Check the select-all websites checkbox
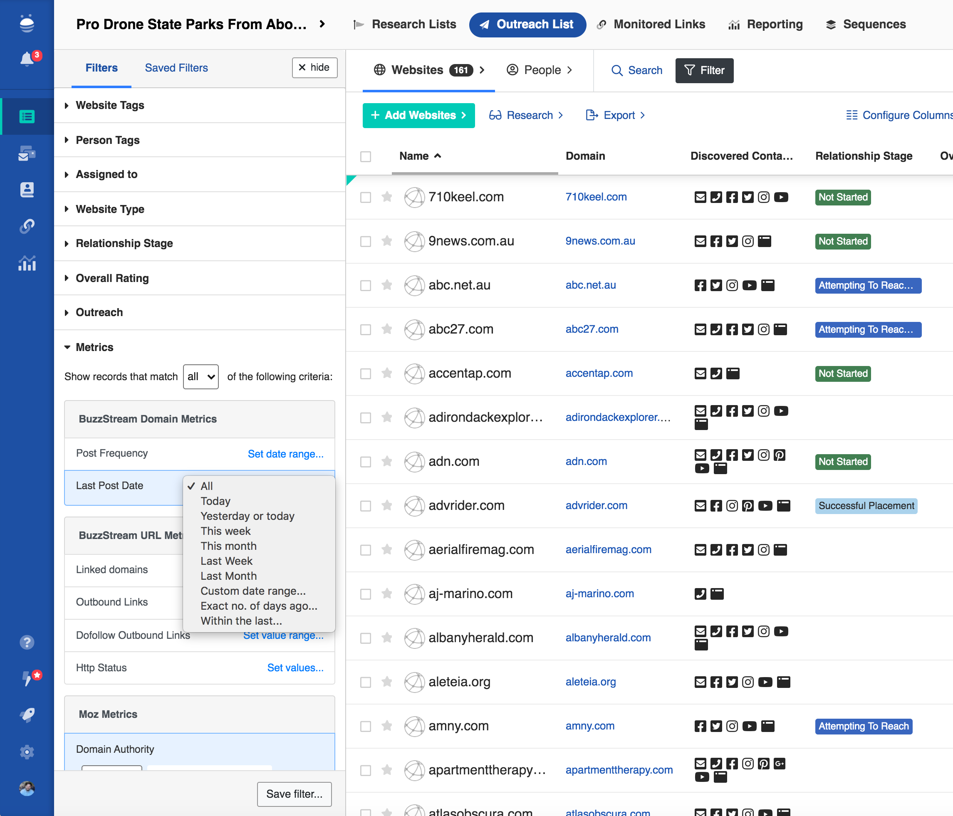This screenshot has height=816, width=953. [x=366, y=156]
